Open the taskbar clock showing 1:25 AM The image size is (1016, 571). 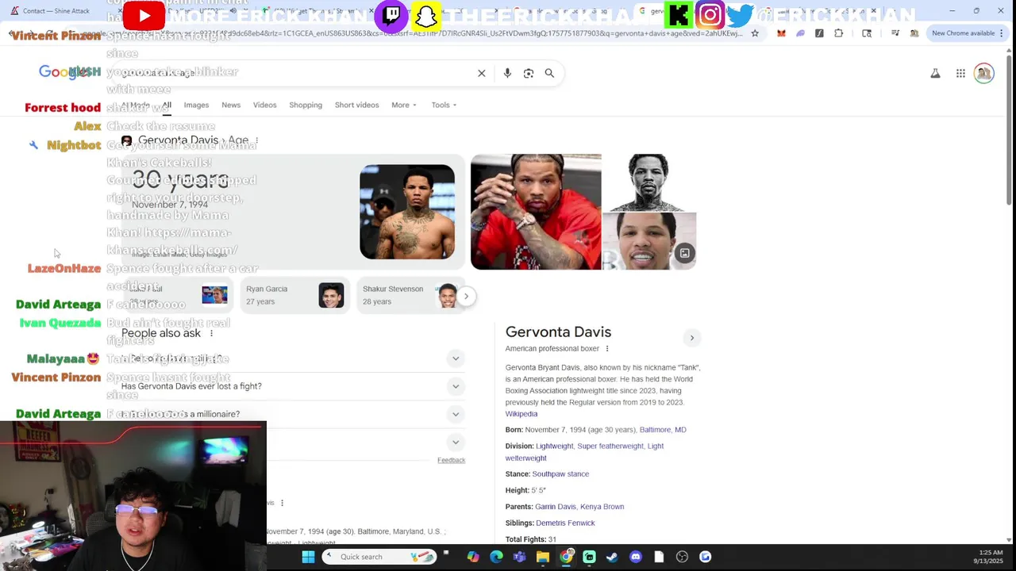(991, 557)
